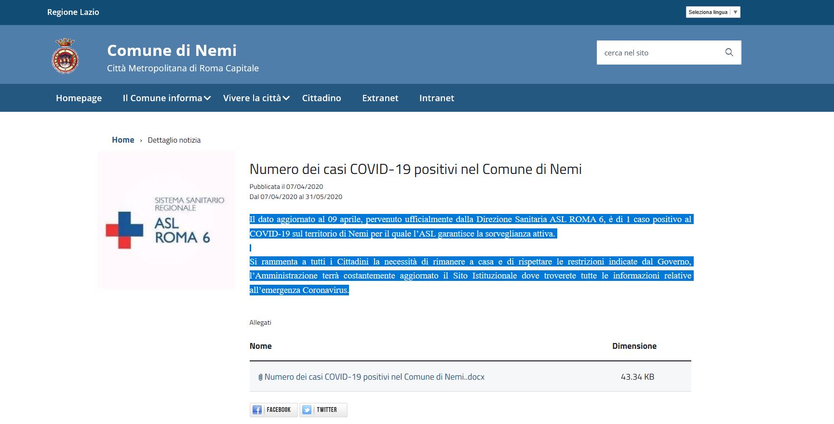The width and height of the screenshot is (834, 424).
Task: Click the news title Numero dei casi COVID-19
Action: (416, 169)
